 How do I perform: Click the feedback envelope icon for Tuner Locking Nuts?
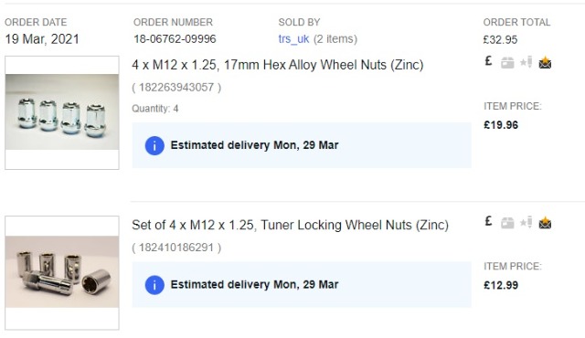tap(545, 223)
